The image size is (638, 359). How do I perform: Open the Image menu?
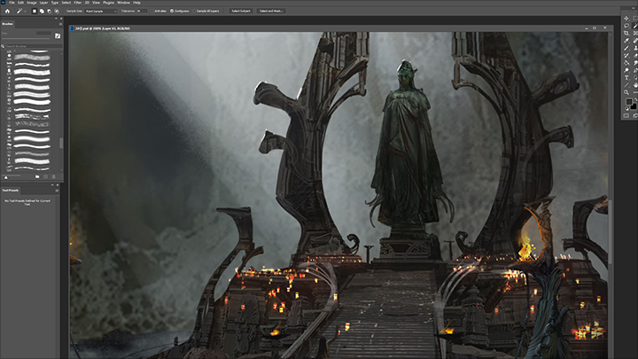32,3
